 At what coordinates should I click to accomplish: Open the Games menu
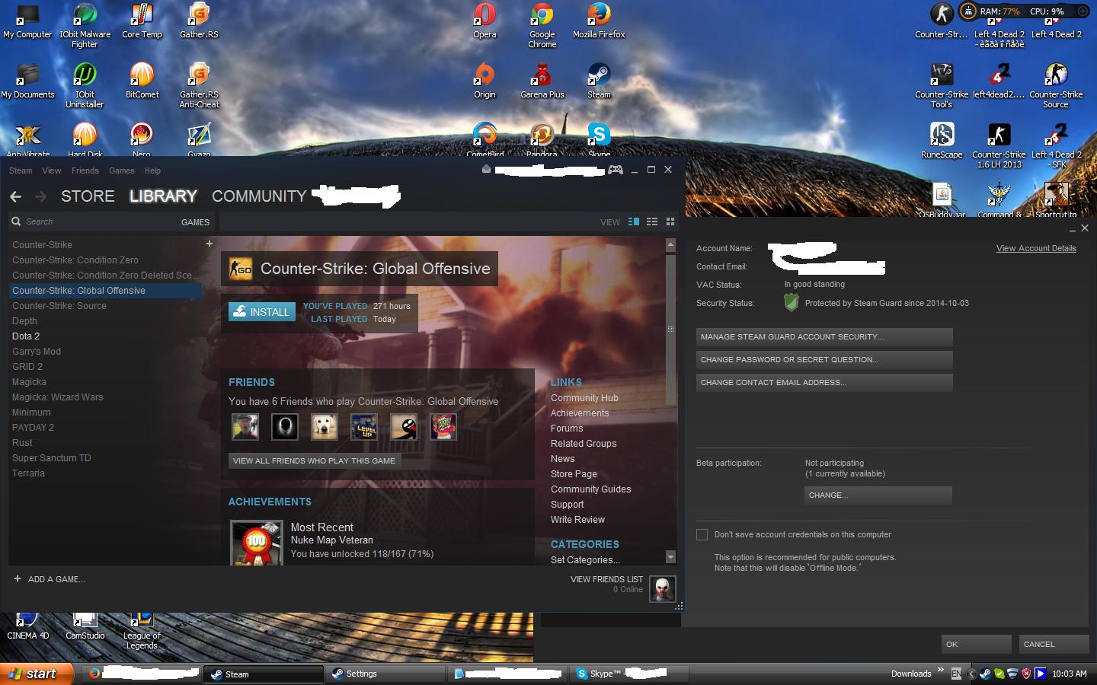pos(121,170)
